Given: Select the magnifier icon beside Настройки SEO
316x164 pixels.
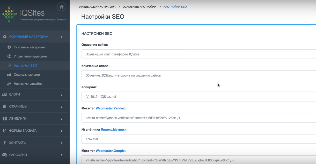Looking at the screenshot, I should [9, 65].
